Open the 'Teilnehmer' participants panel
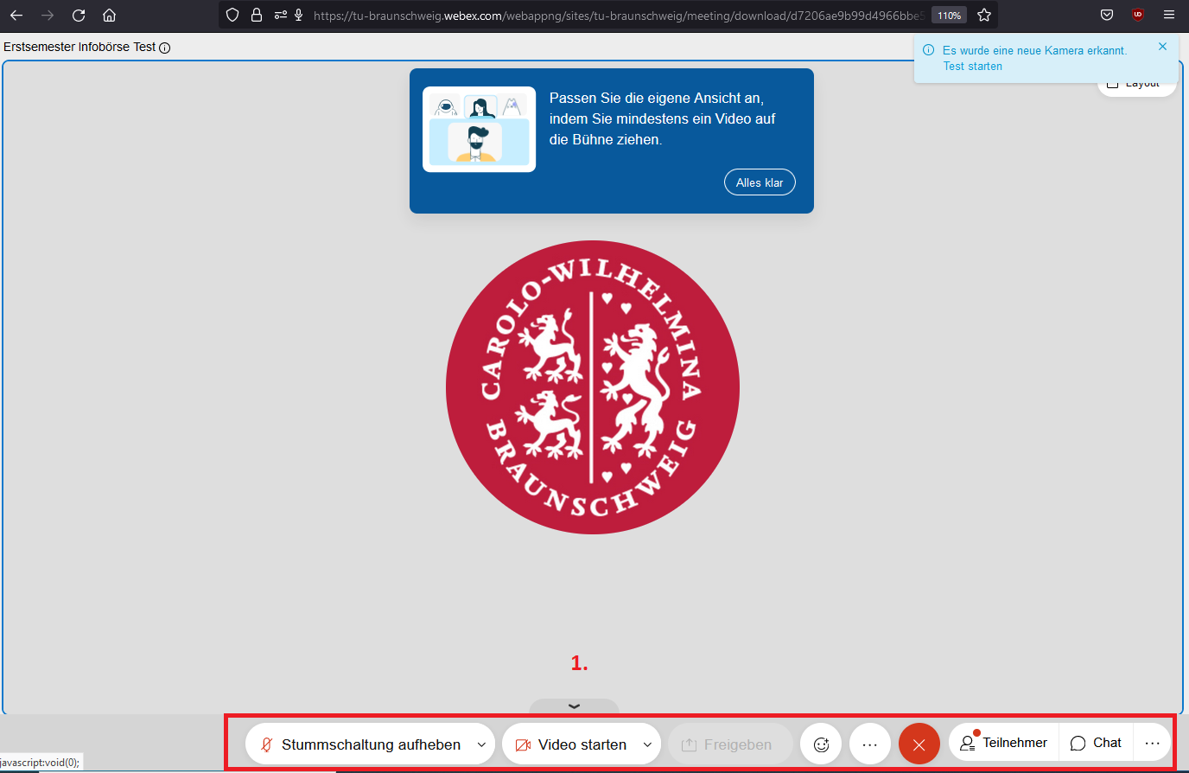The height and width of the screenshot is (773, 1189). (1004, 743)
